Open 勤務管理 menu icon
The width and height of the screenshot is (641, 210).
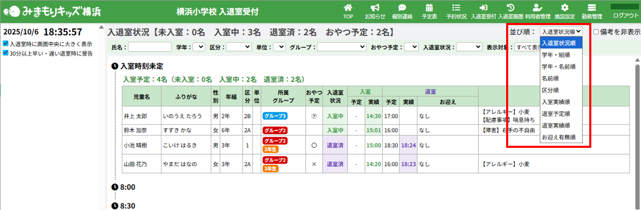(592, 8)
